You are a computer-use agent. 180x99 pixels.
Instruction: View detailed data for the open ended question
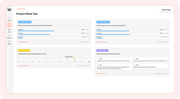(x=102, y=74)
